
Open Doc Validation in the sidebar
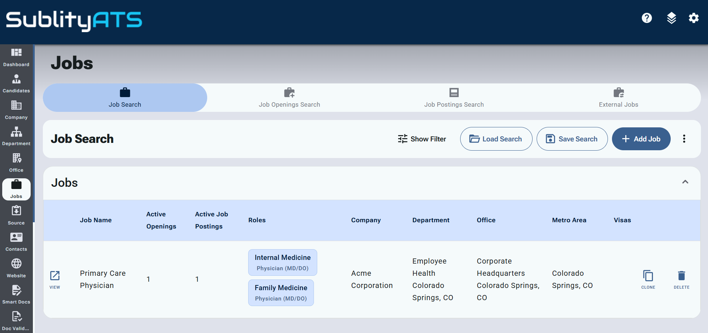pos(16,322)
